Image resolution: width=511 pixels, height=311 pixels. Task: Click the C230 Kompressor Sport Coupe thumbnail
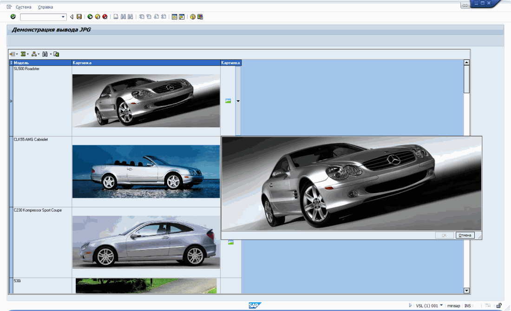click(x=146, y=242)
